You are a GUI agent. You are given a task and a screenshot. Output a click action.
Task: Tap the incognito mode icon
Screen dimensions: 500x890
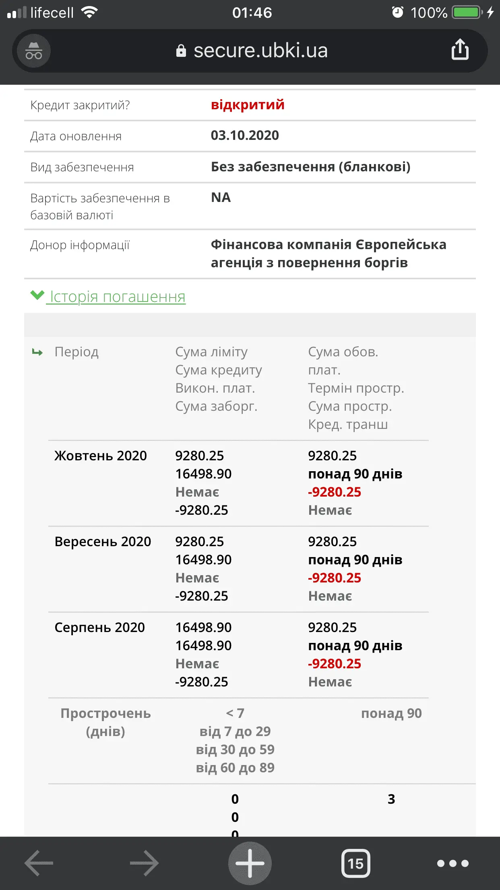coord(33,51)
